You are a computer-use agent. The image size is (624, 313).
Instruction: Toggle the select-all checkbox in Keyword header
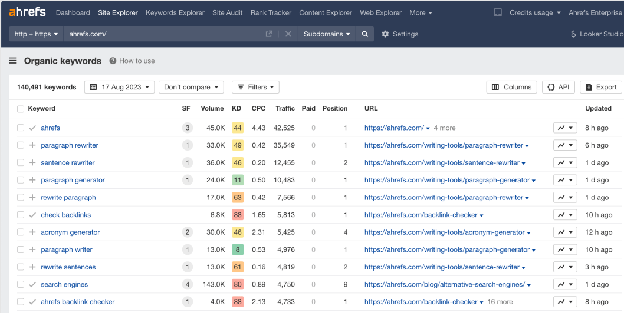(21, 109)
